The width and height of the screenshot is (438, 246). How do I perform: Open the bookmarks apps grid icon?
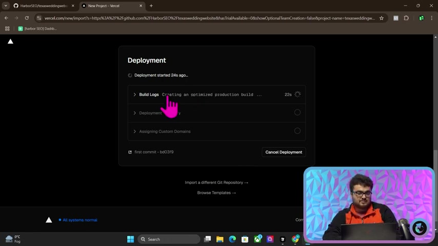pos(7,29)
